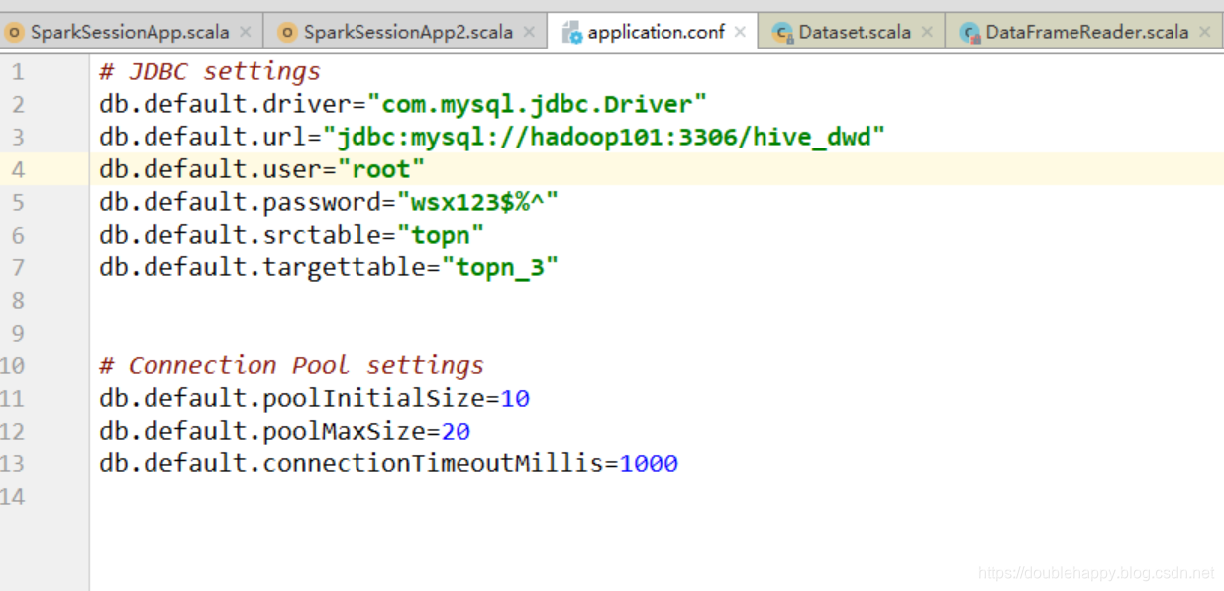The image size is (1224, 591).
Task: Click the "root" user value
Action: [x=381, y=169]
